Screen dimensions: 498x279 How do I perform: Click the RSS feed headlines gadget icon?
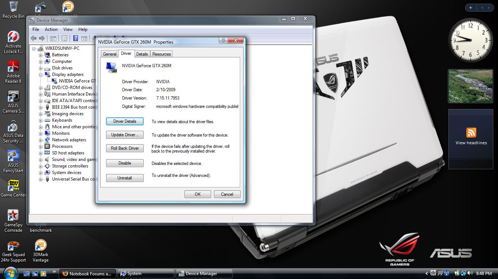click(471, 133)
